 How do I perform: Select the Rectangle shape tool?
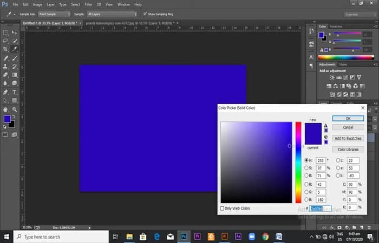(x=15, y=100)
